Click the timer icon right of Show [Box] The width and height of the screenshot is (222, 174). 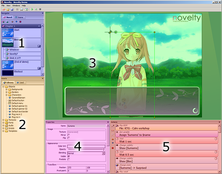pos(216,158)
